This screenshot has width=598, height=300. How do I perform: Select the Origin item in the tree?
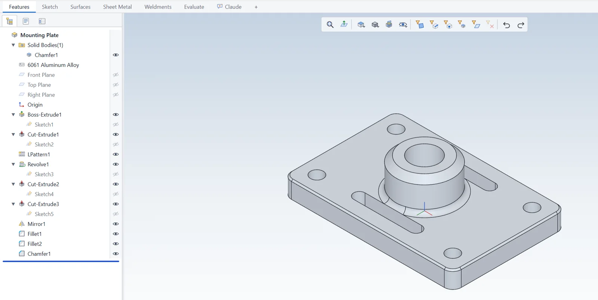[x=35, y=105]
